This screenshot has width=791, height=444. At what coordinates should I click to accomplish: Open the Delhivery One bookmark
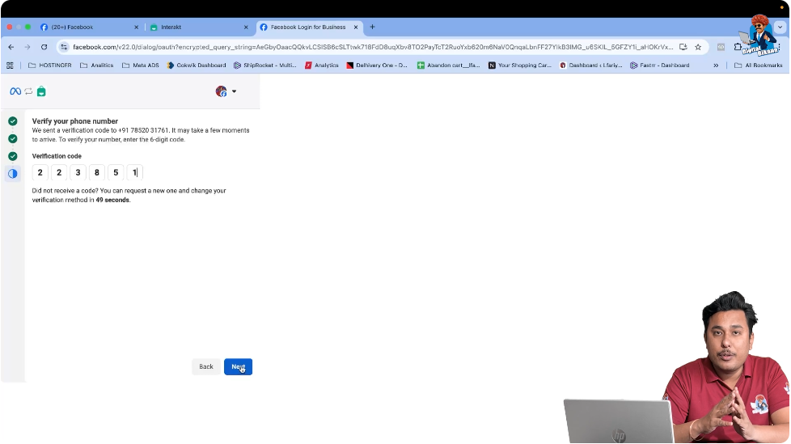click(377, 65)
